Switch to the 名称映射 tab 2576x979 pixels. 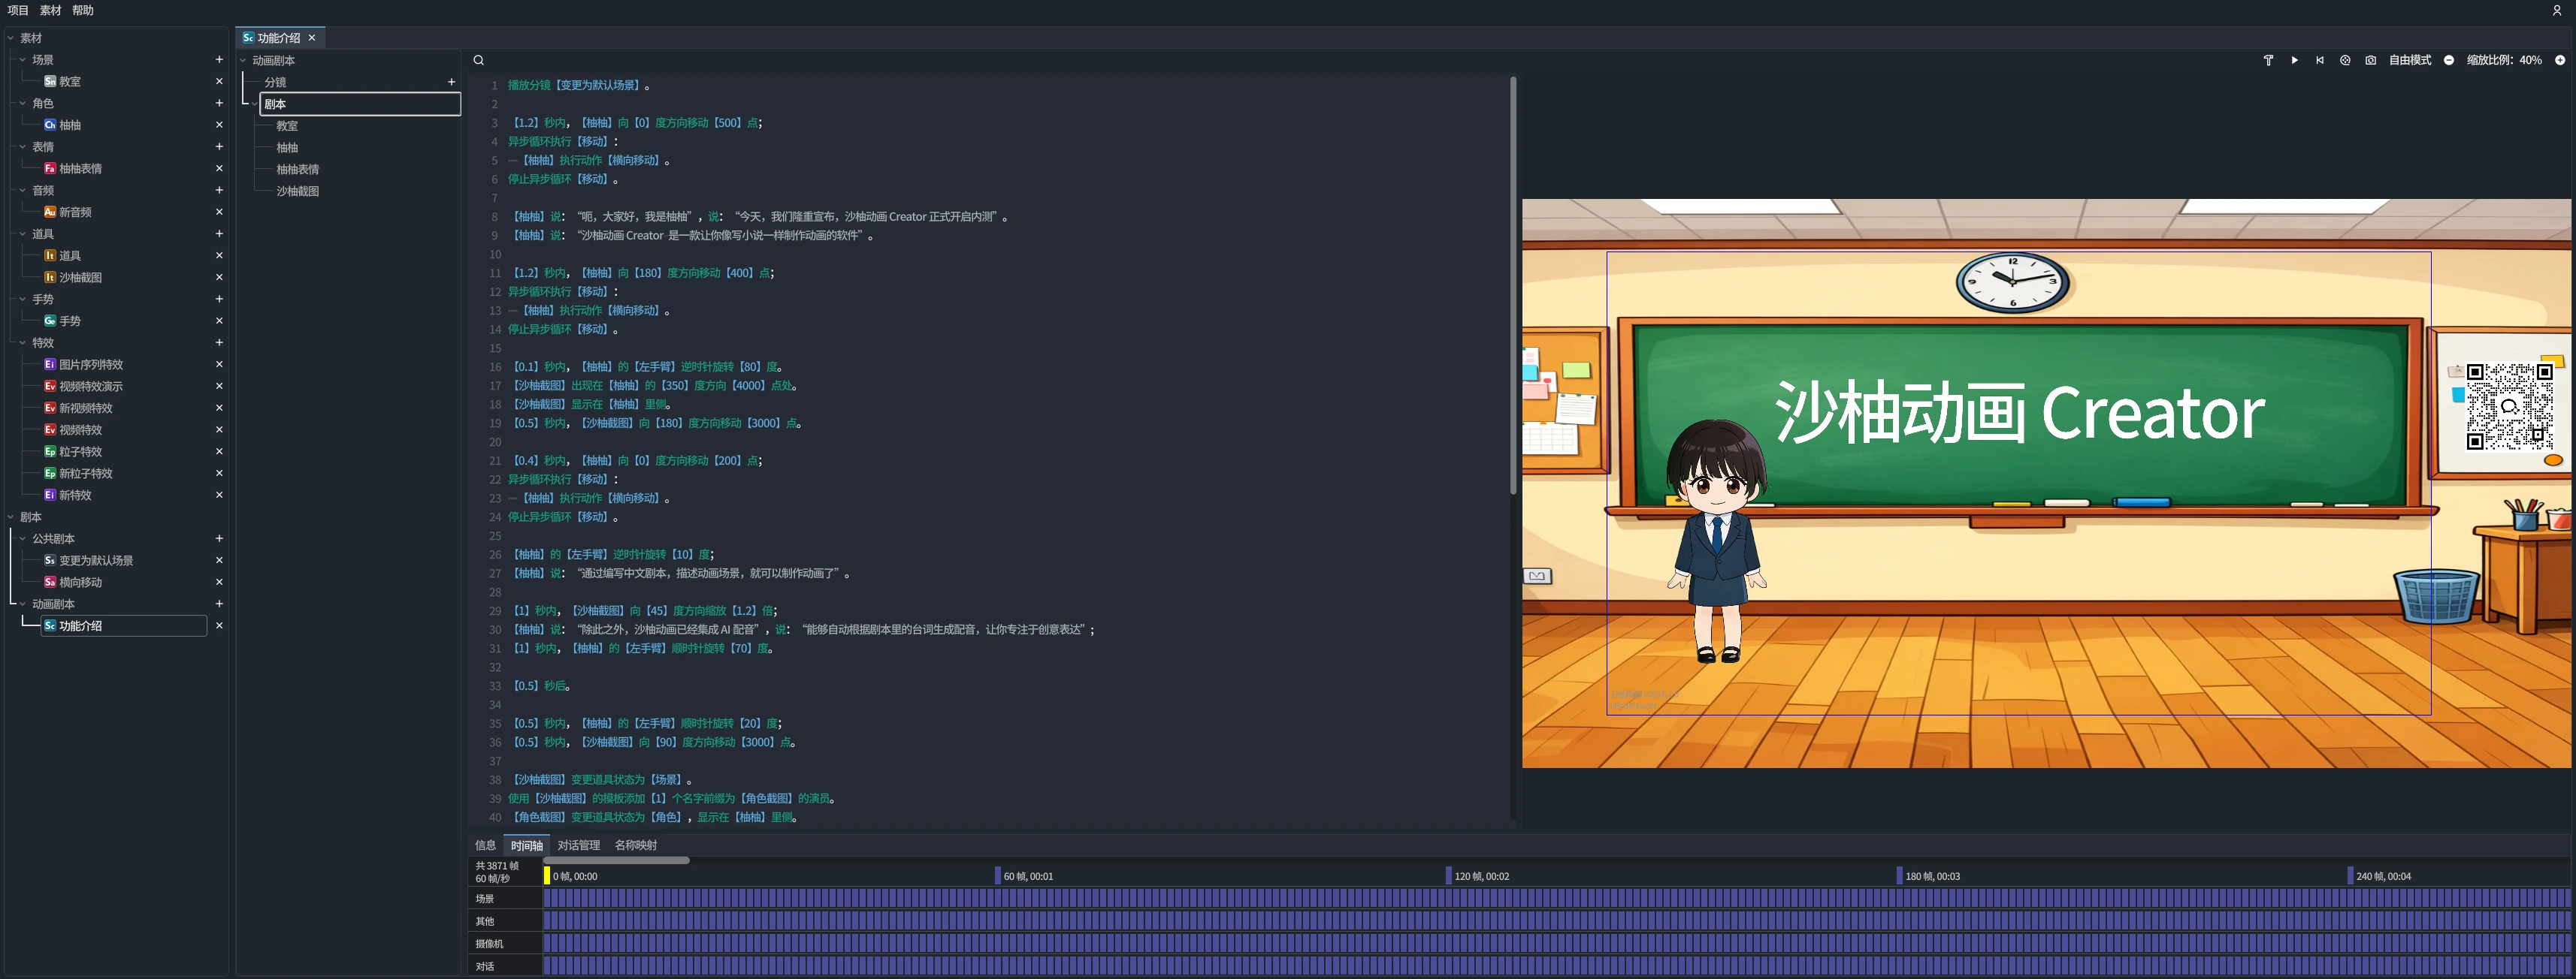[636, 845]
